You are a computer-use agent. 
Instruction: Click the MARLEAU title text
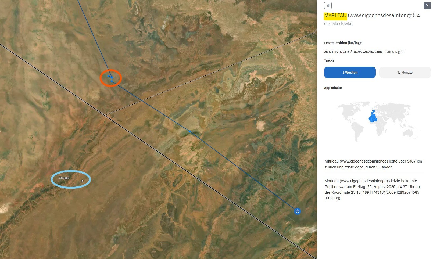point(335,15)
